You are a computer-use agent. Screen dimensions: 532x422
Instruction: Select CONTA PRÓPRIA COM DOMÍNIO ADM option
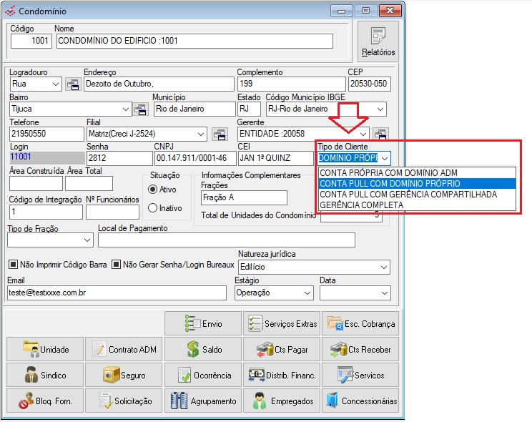coord(388,172)
